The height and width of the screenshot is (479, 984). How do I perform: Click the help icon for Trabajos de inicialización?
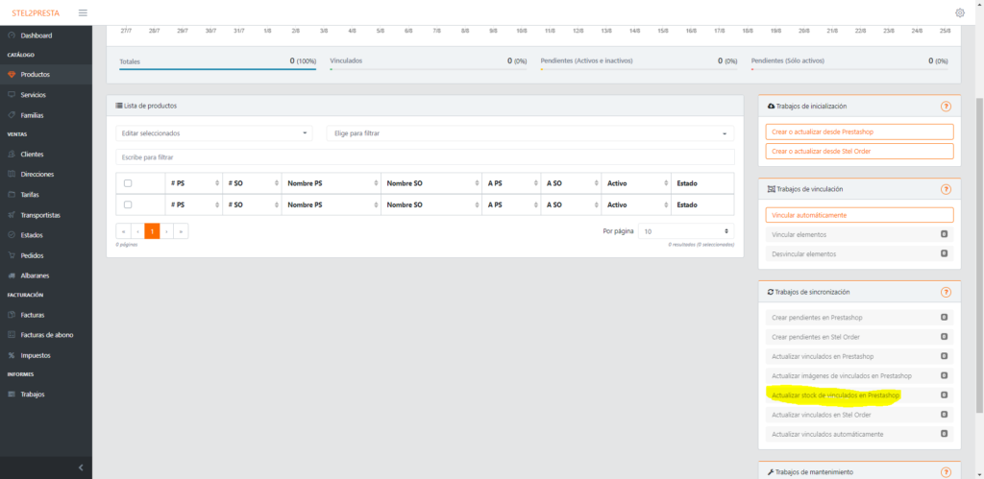point(946,107)
